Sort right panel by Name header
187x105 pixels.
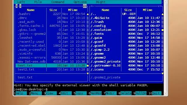point(105,10)
